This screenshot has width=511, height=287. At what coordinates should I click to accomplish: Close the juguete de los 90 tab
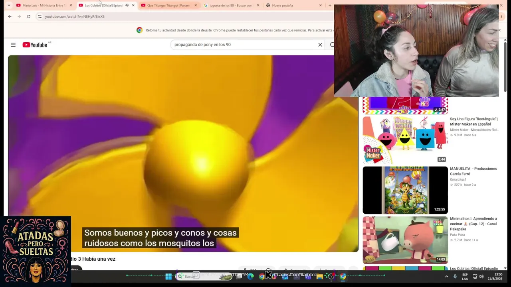(x=258, y=5)
